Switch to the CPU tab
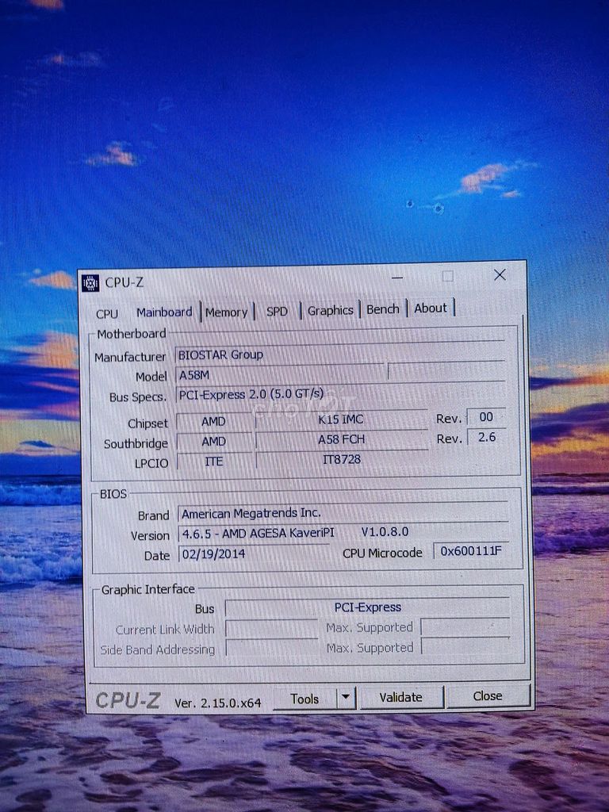 (x=107, y=313)
